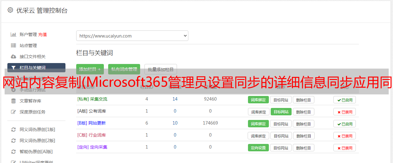Screen dimensions: 393x163
Task: Click the 私有词库管理 button
Action: (124, 69)
